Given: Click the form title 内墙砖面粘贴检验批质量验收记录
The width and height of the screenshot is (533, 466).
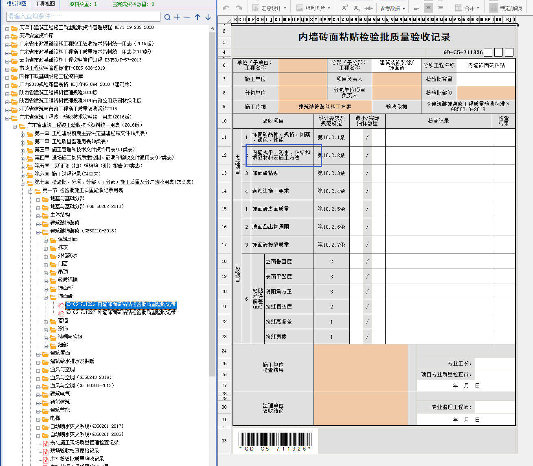Looking at the screenshot, I should point(374,37).
